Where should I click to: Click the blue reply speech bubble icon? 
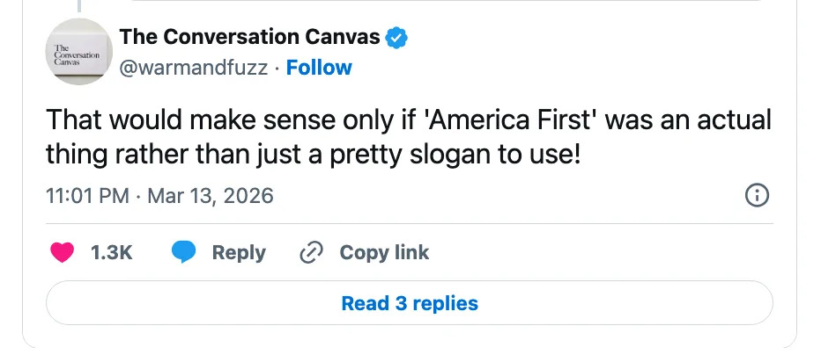point(183,253)
